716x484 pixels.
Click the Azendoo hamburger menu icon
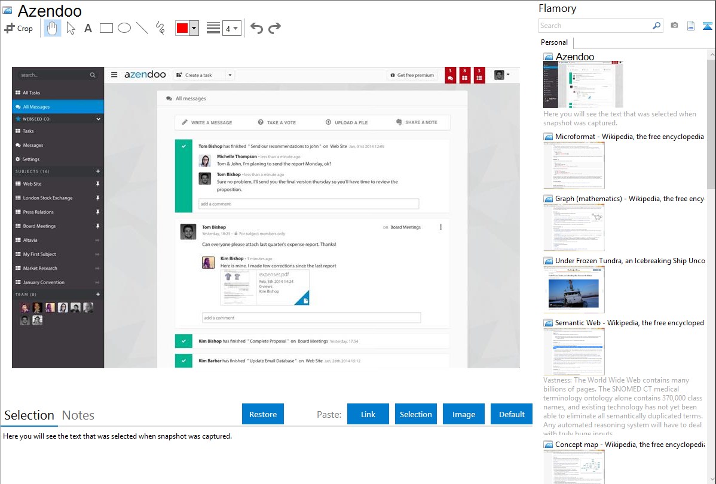[114, 75]
